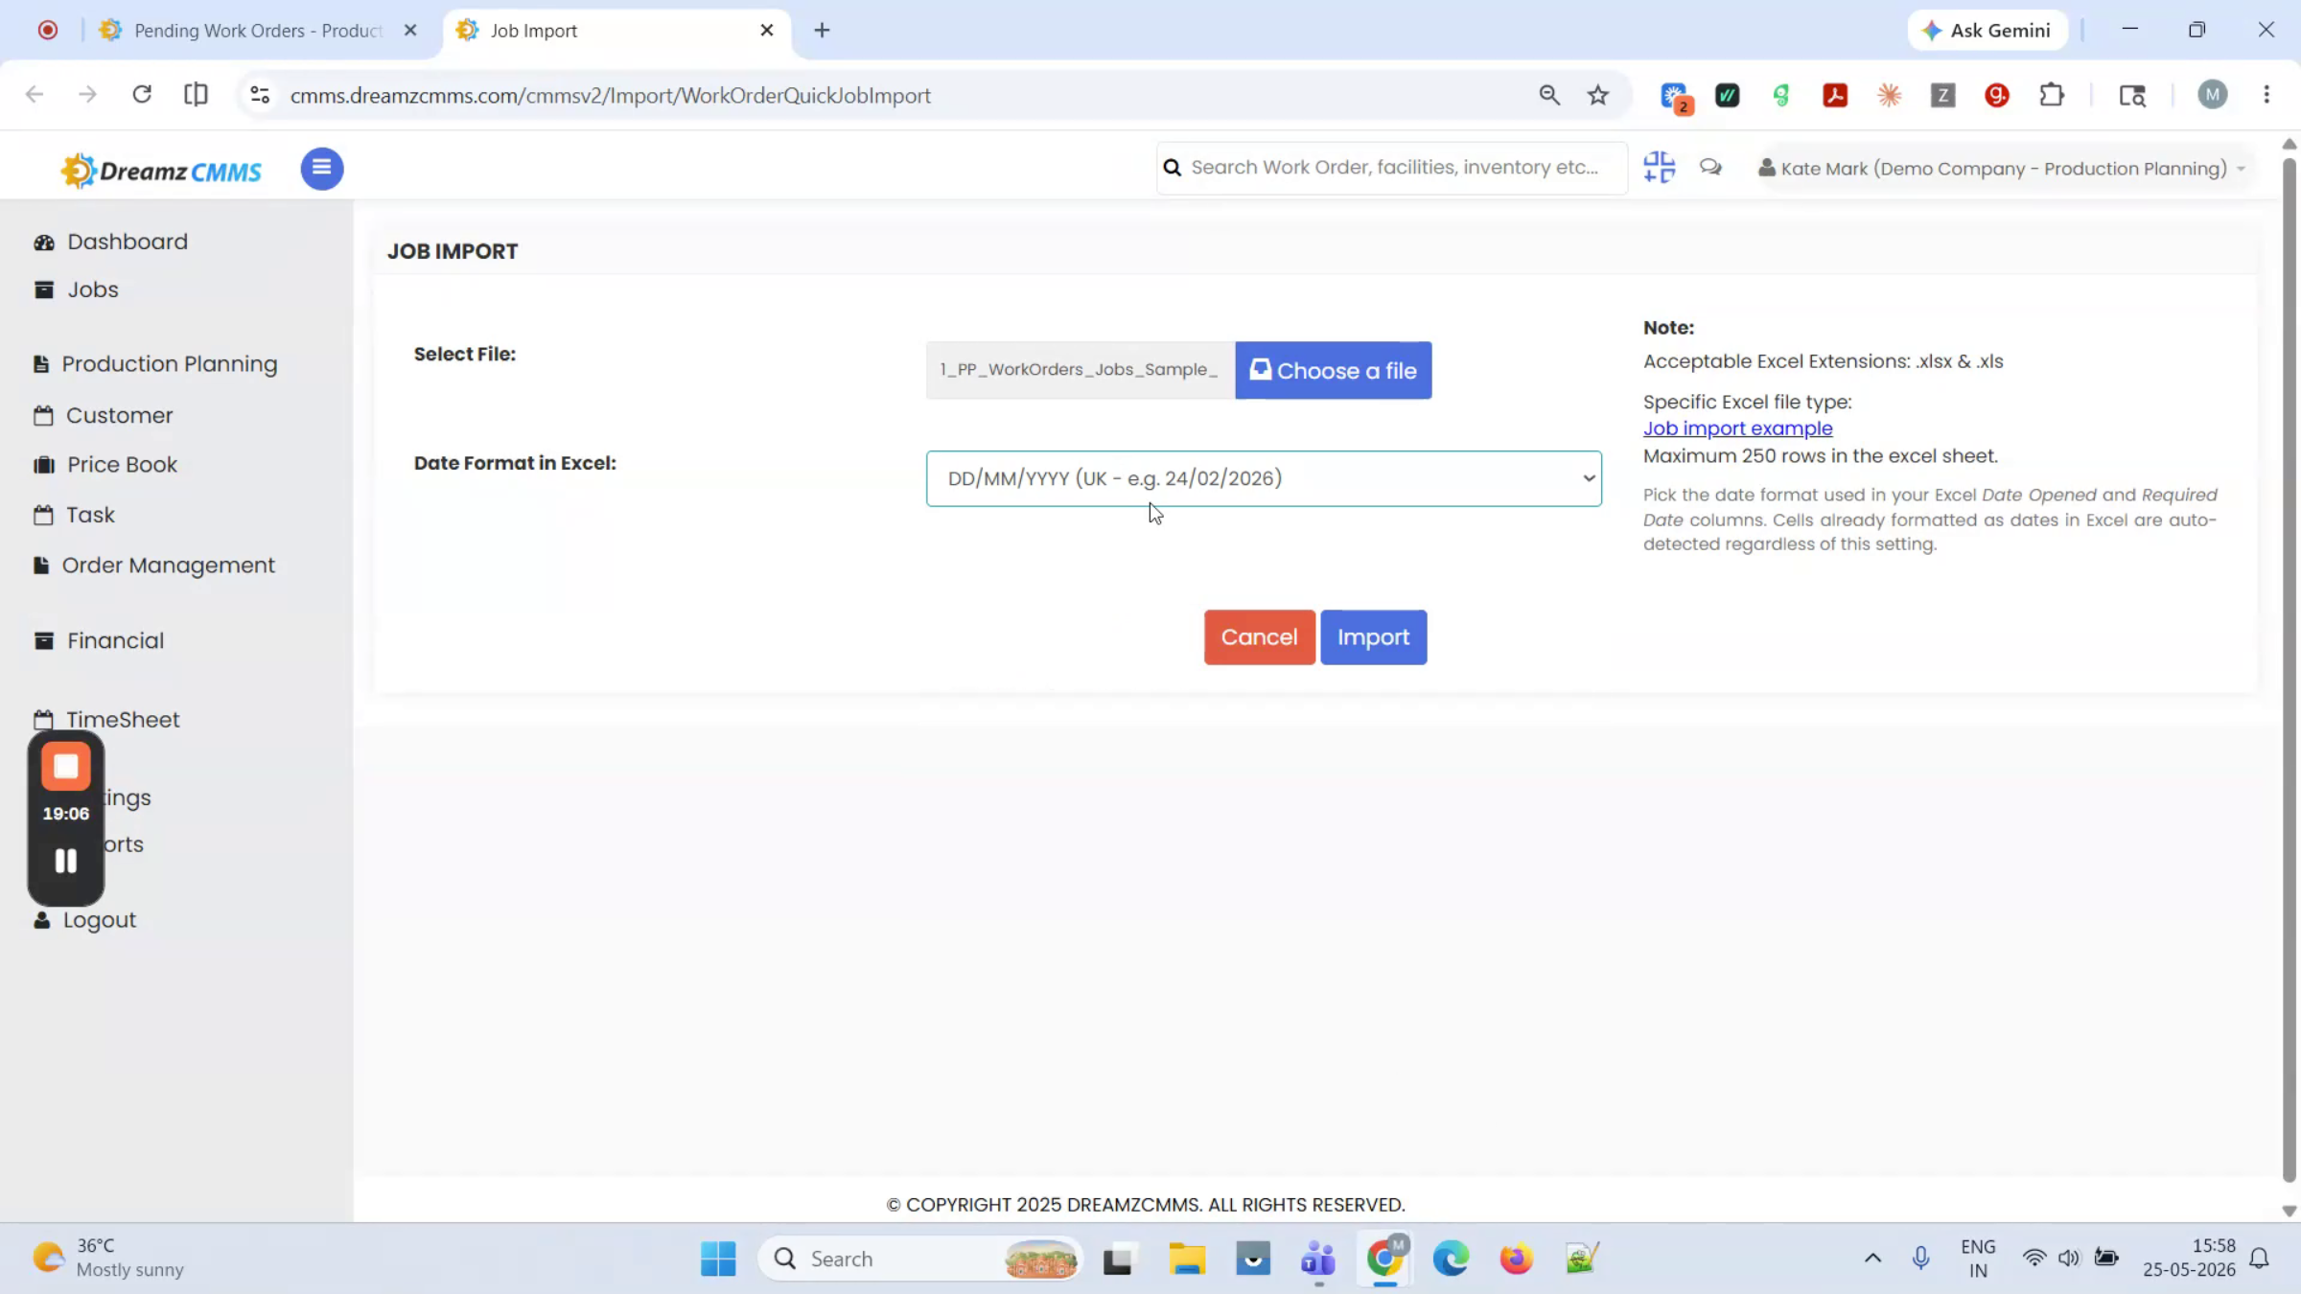Viewport: 2301px width, 1294px height.
Task: Open Microsoft Edge from the taskbar
Action: [1451, 1259]
